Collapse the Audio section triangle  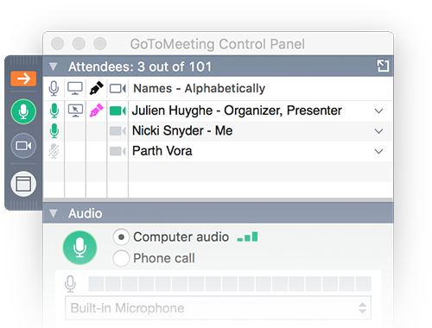point(53,213)
